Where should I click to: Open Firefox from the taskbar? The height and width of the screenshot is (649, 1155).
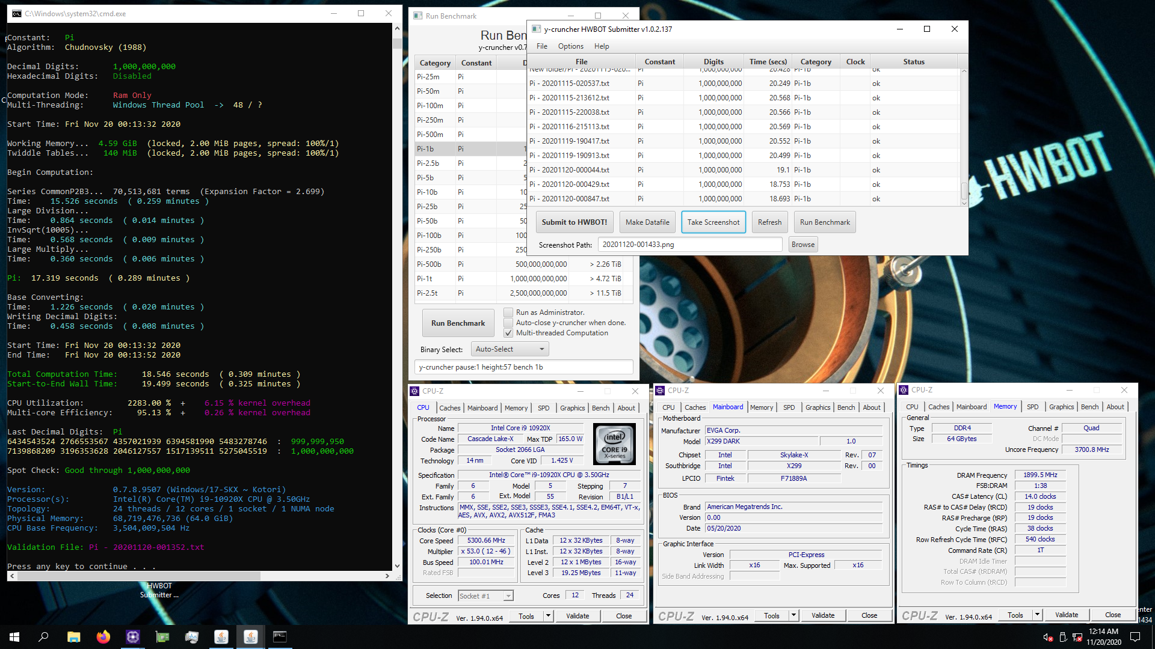(x=103, y=637)
